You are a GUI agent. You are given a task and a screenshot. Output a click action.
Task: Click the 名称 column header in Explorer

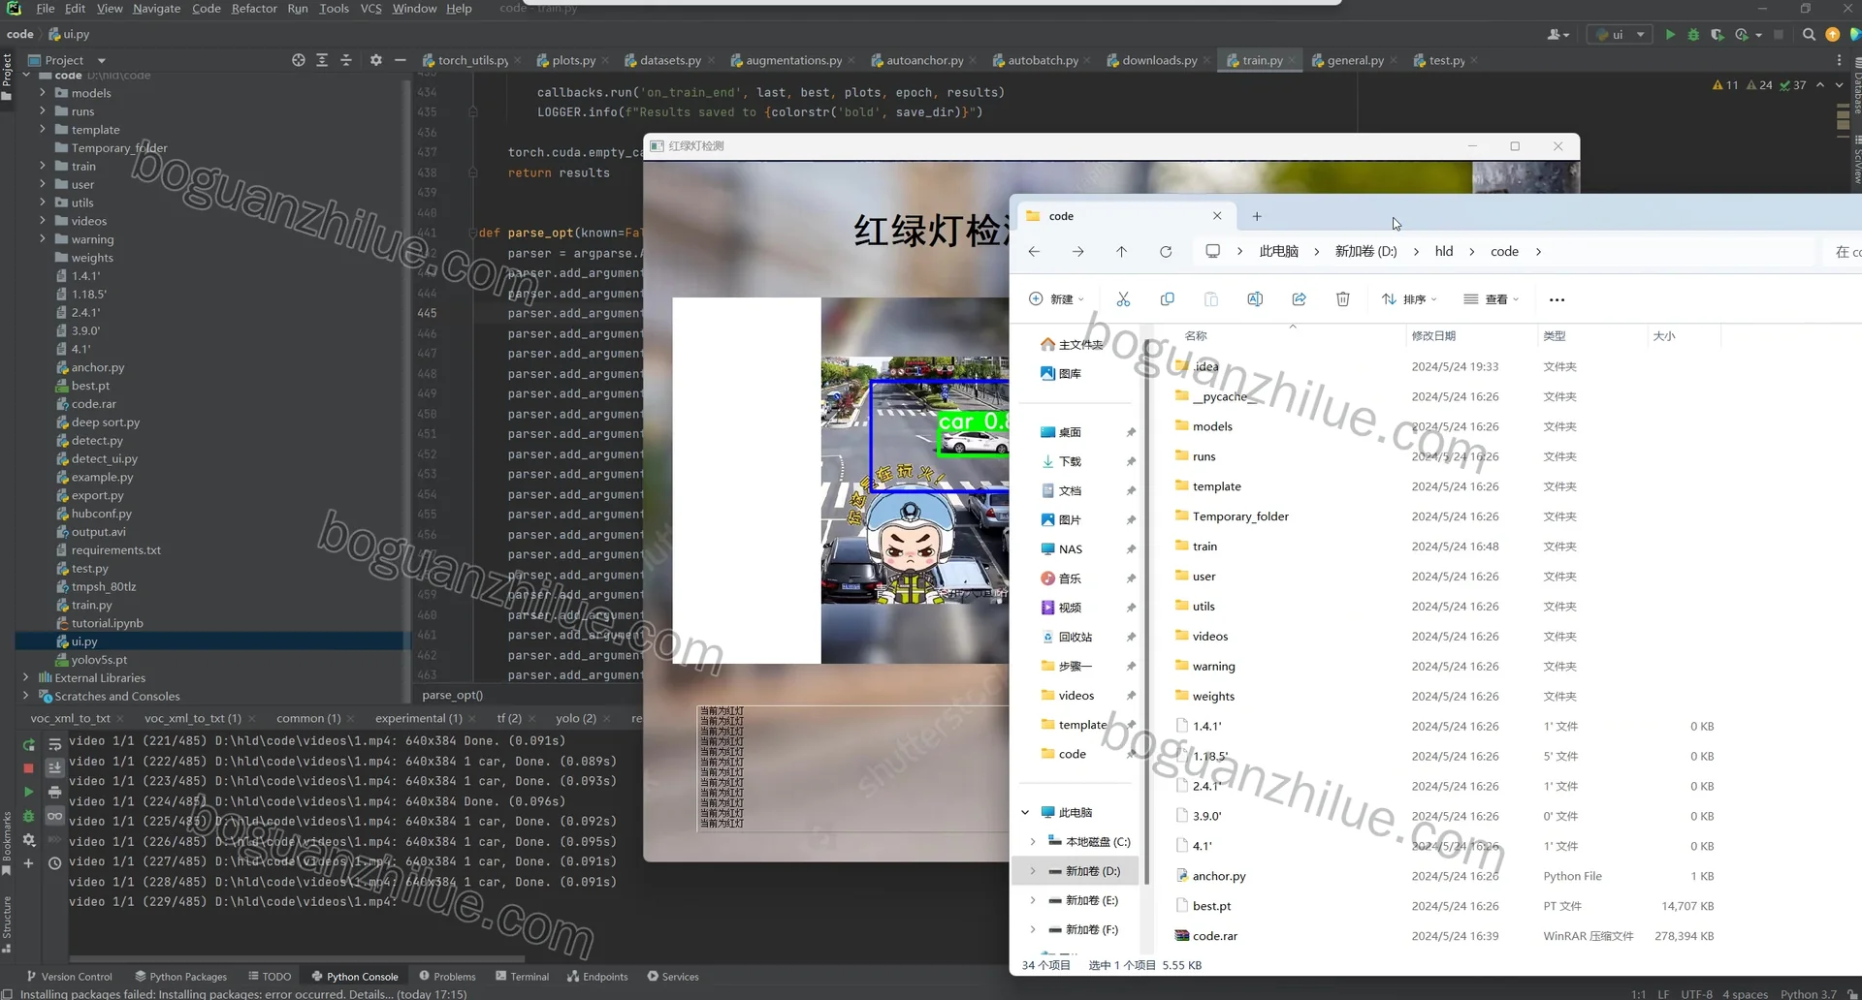point(1196,335)
